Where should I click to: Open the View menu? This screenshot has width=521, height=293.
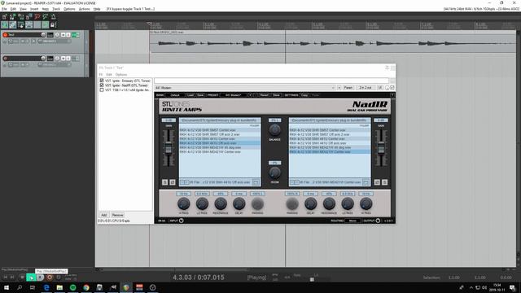(x=23, y=9)
